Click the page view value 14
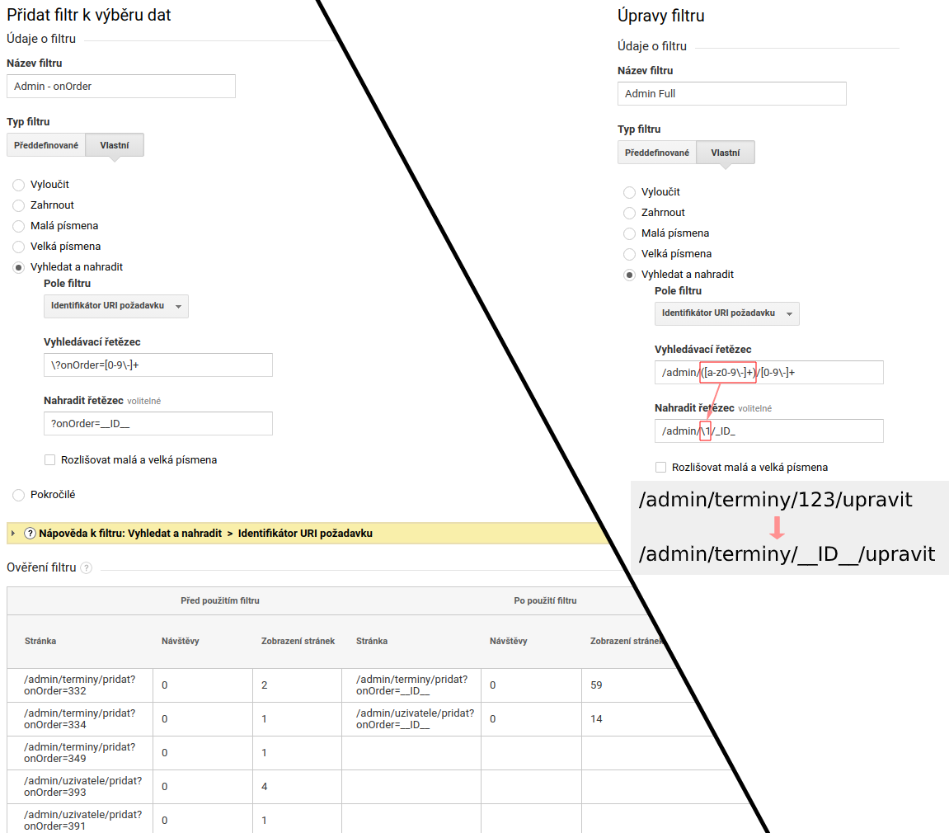The image size is (949, 833). (x=596, y=719)
